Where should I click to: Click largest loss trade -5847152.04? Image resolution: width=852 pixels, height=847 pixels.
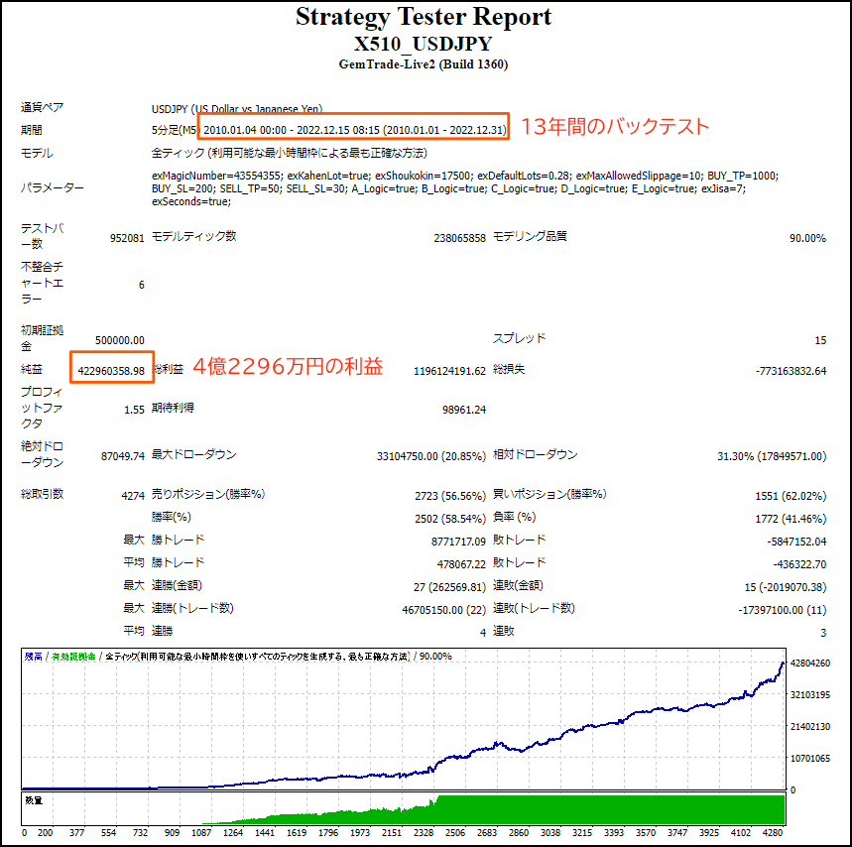(x=796, y=542)
